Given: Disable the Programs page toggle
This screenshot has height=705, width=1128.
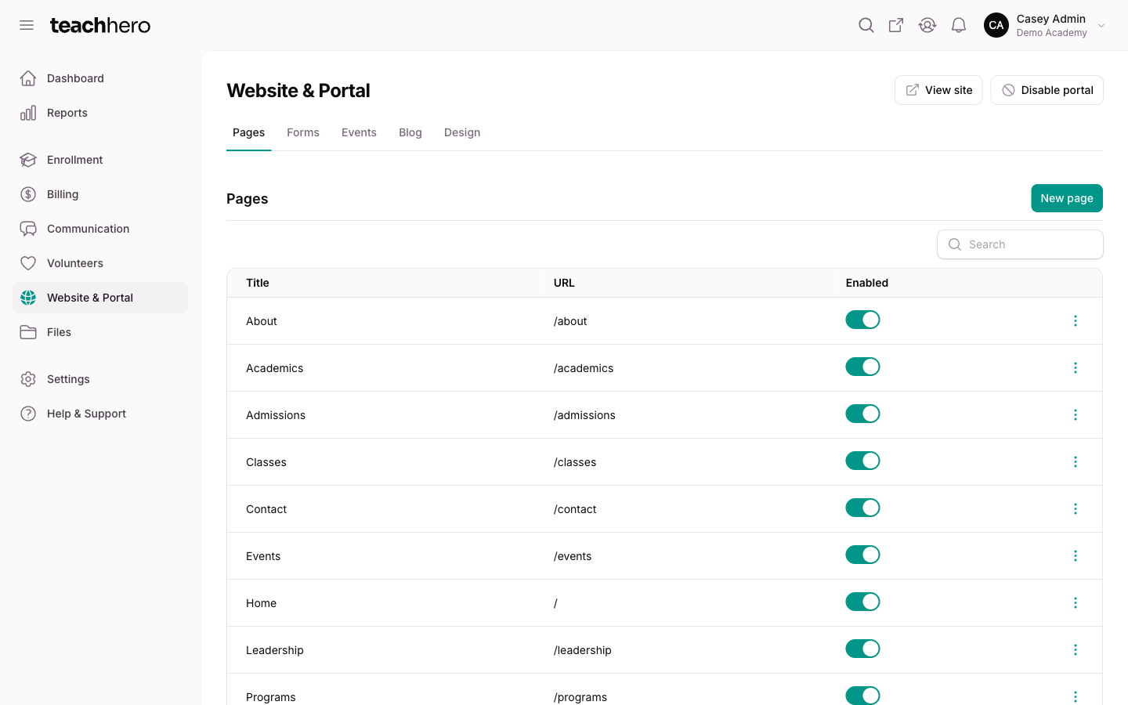Looking at the screenshot, I should pos(862,696).
